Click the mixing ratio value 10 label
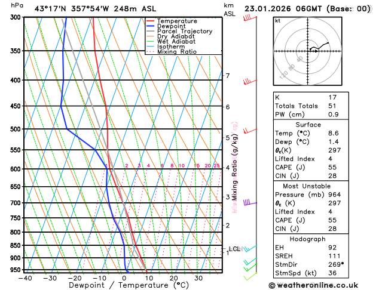Image resolution: width=376 pixels, height=290 pixels. click(x=182, y=165)
